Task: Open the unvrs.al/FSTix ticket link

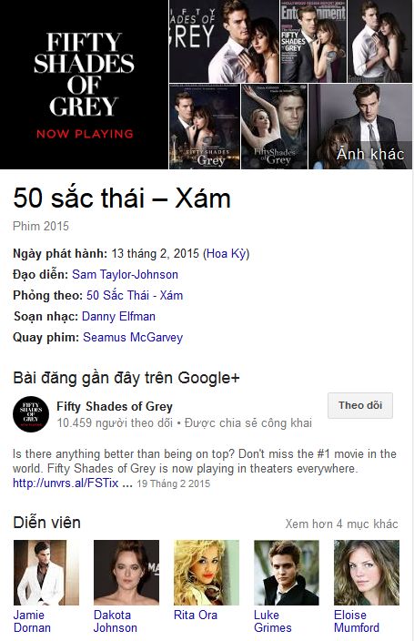Action: [x=66, y=483]
